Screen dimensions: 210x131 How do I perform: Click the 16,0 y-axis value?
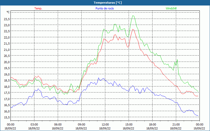(7, 111)
